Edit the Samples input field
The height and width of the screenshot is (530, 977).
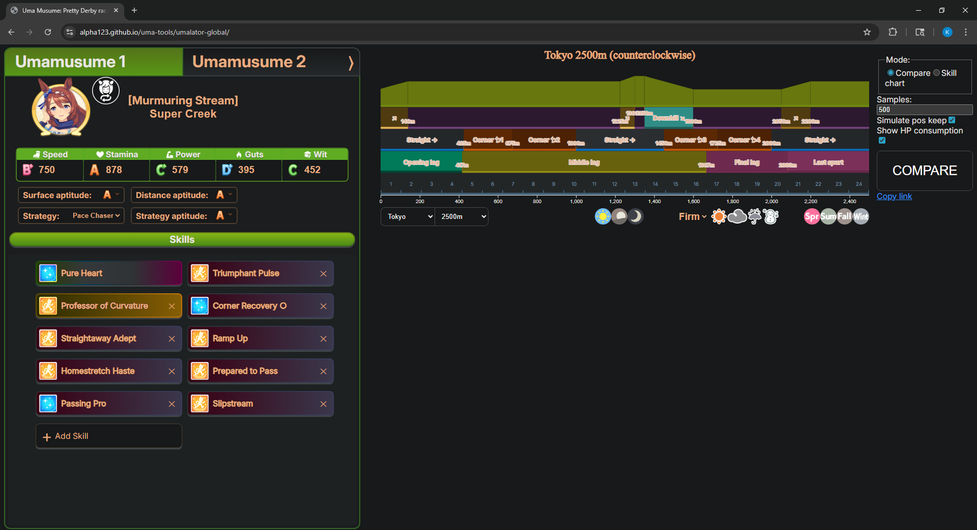pos(924,109)
